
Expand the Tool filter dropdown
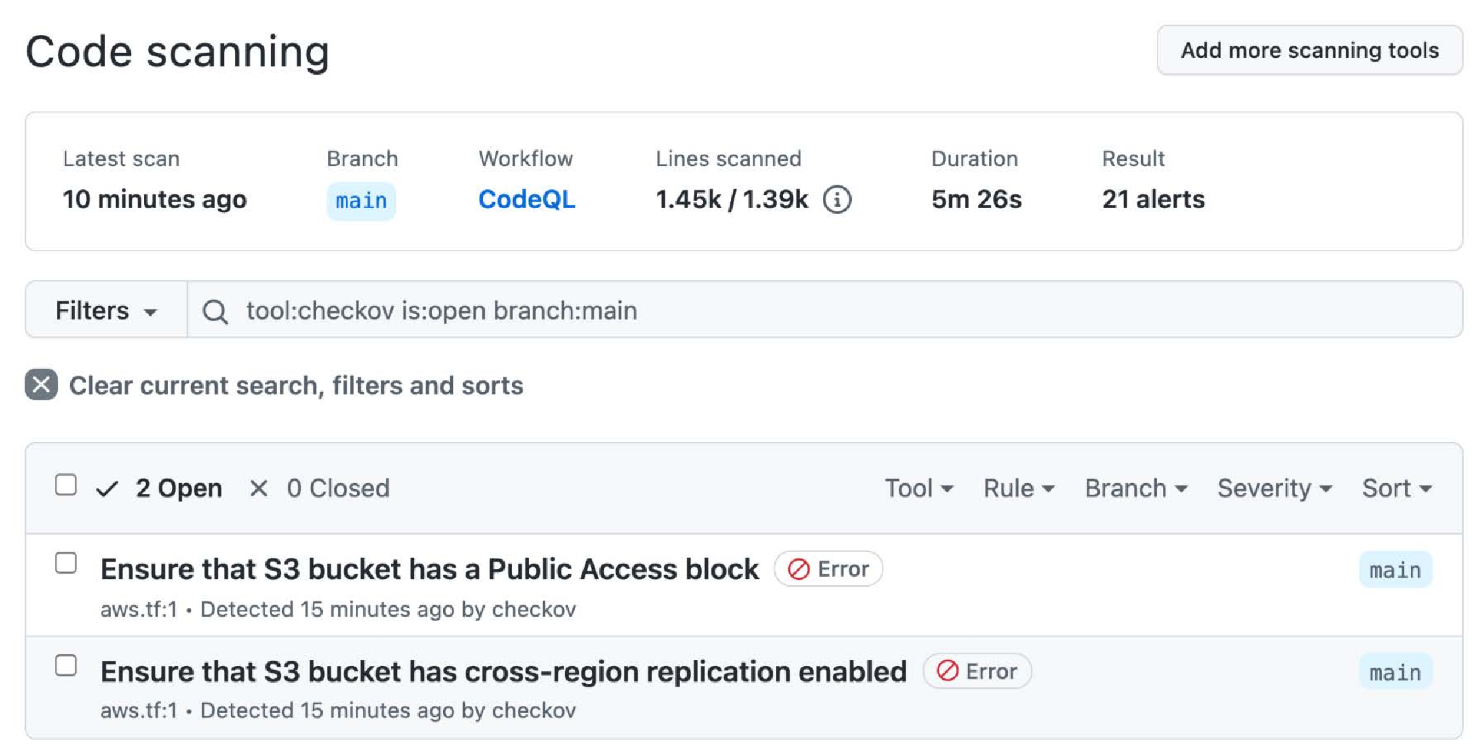tap(919, 488)
